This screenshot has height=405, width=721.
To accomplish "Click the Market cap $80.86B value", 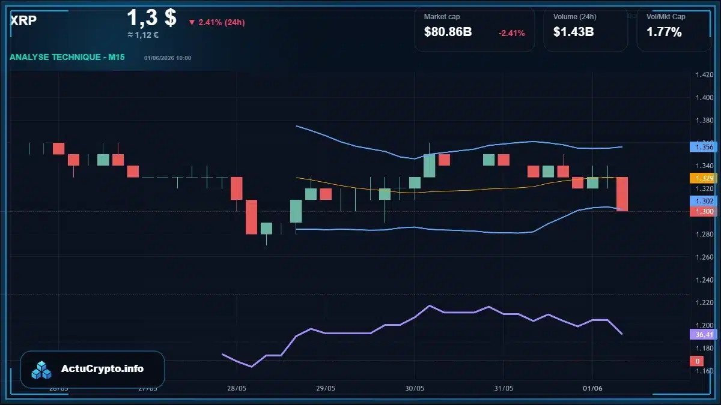I will [448, 32].
